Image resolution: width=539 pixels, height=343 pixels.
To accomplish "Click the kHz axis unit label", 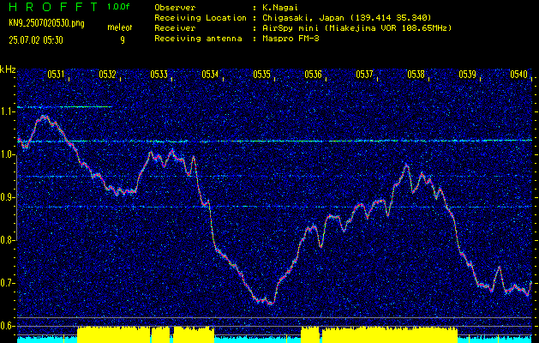I will pos(8,69).
